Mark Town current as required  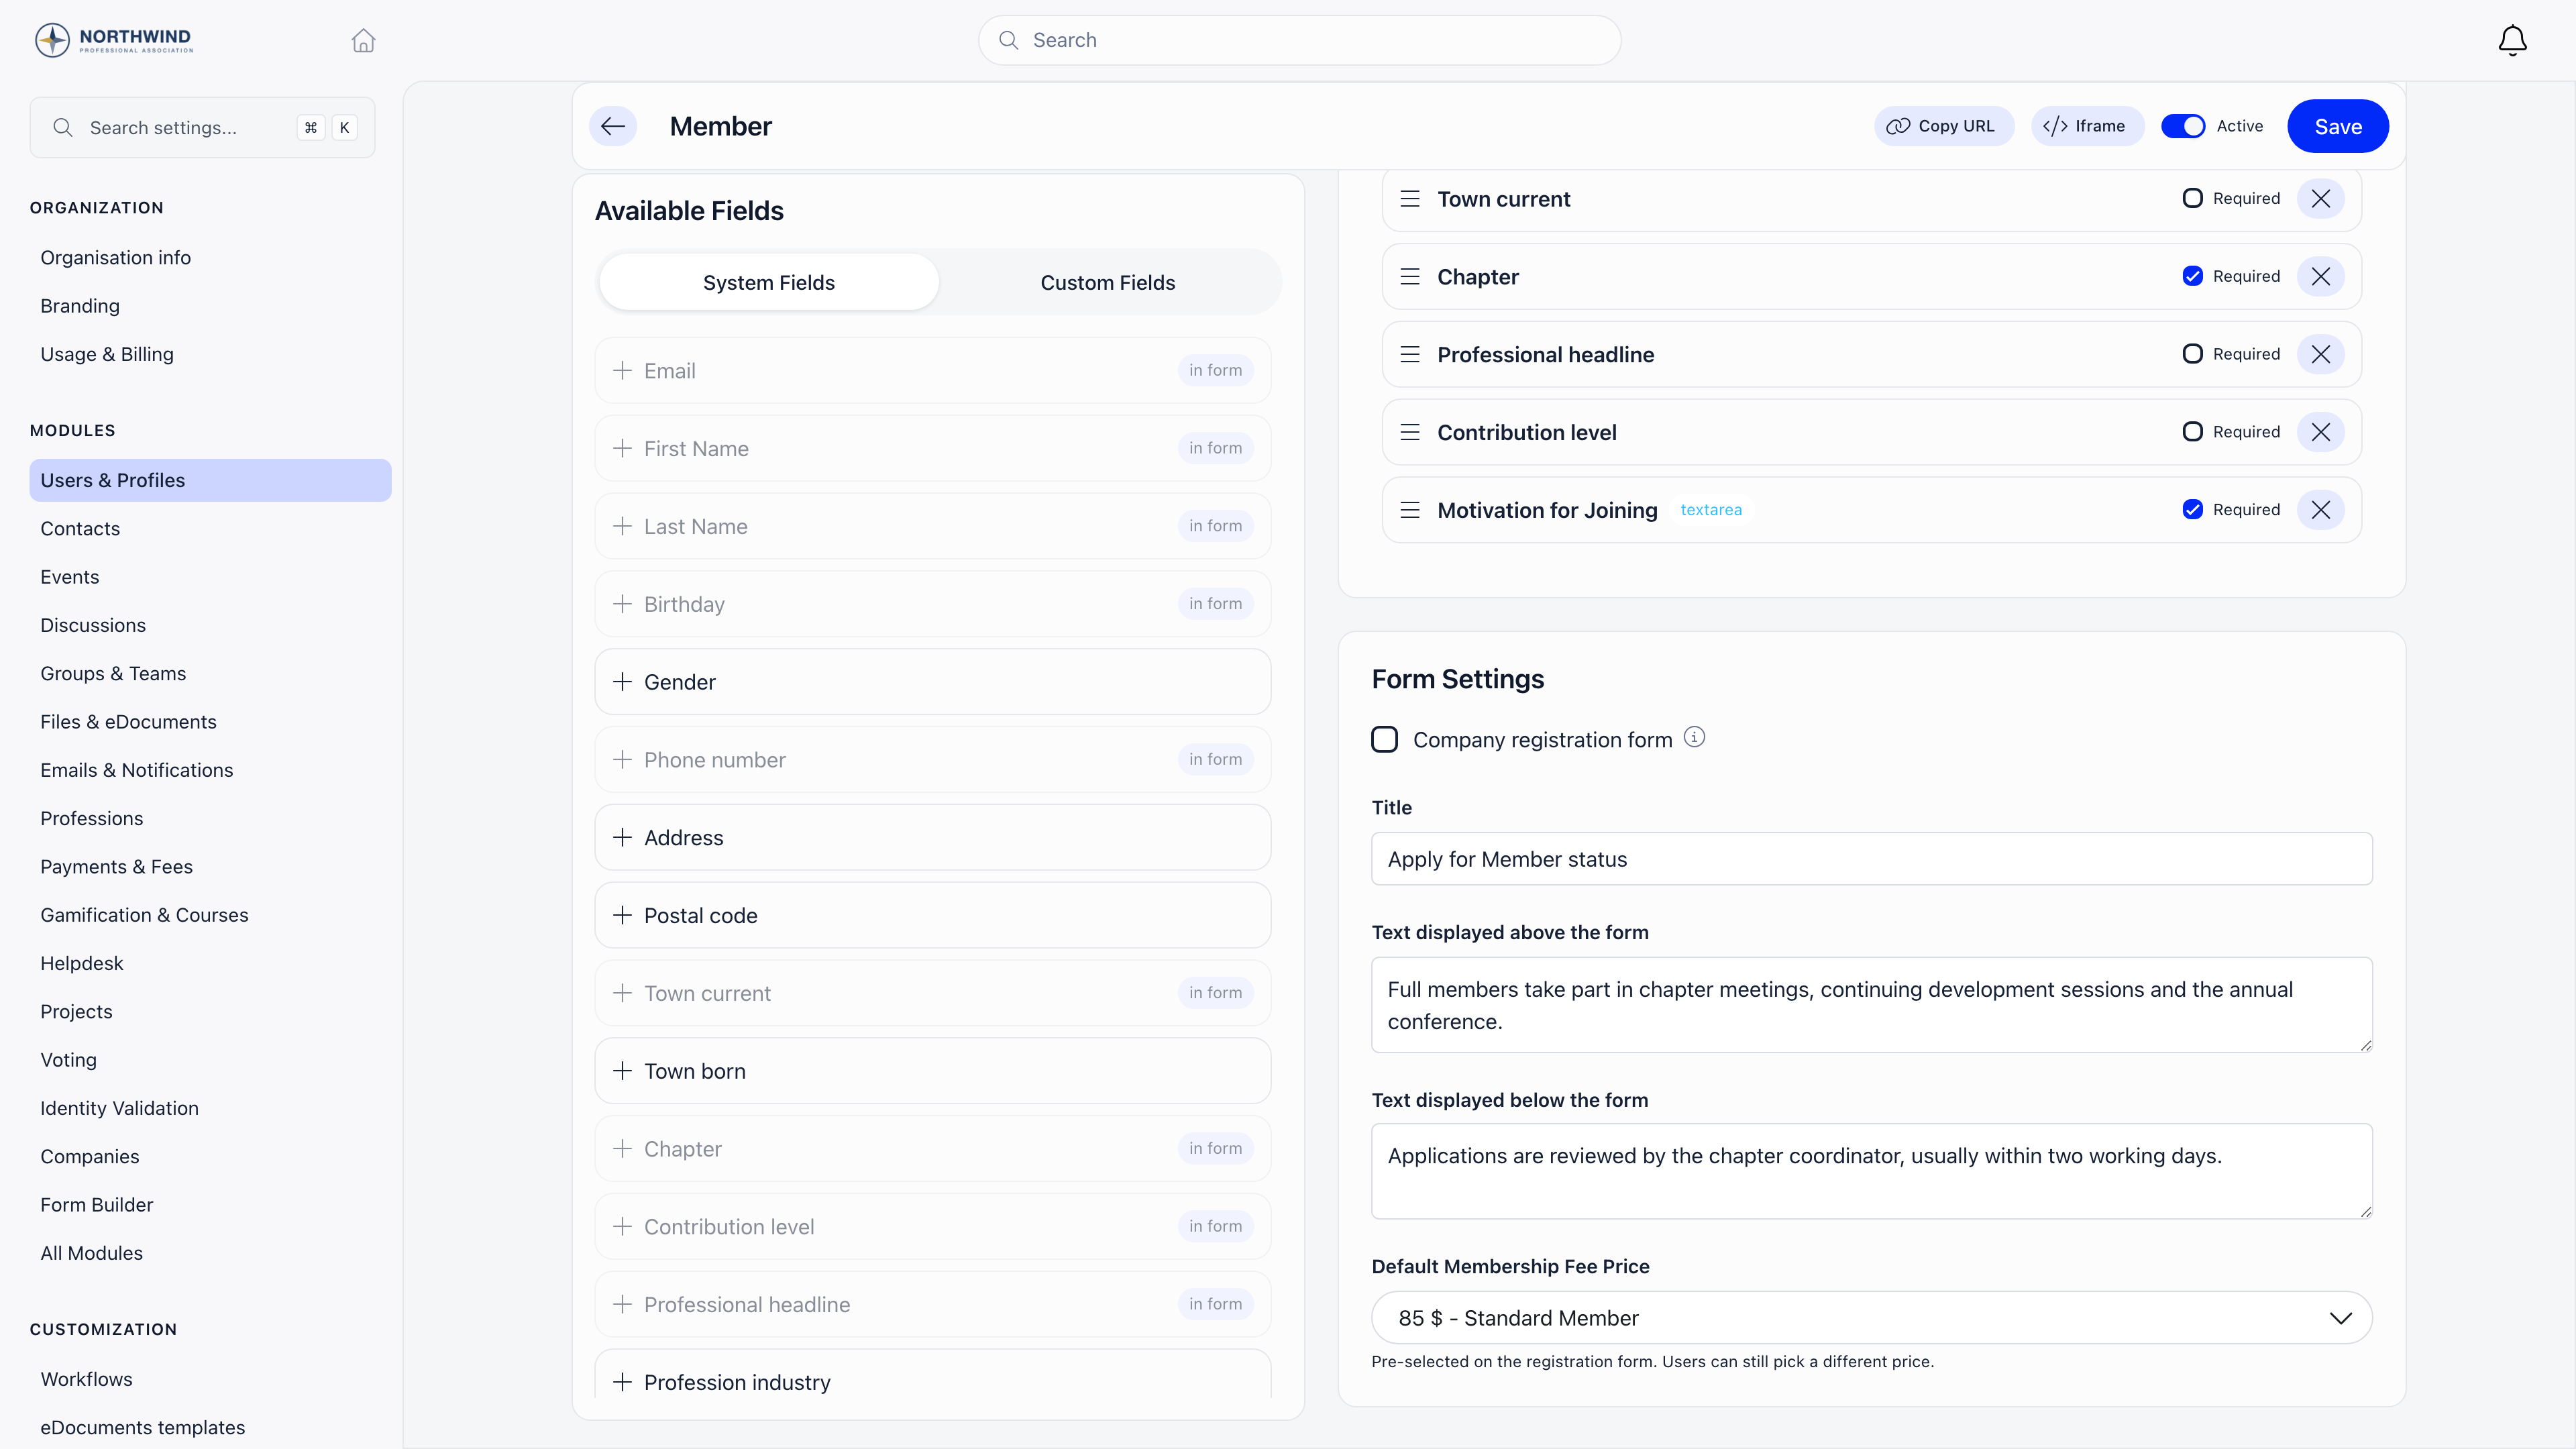click(2192, 198)
